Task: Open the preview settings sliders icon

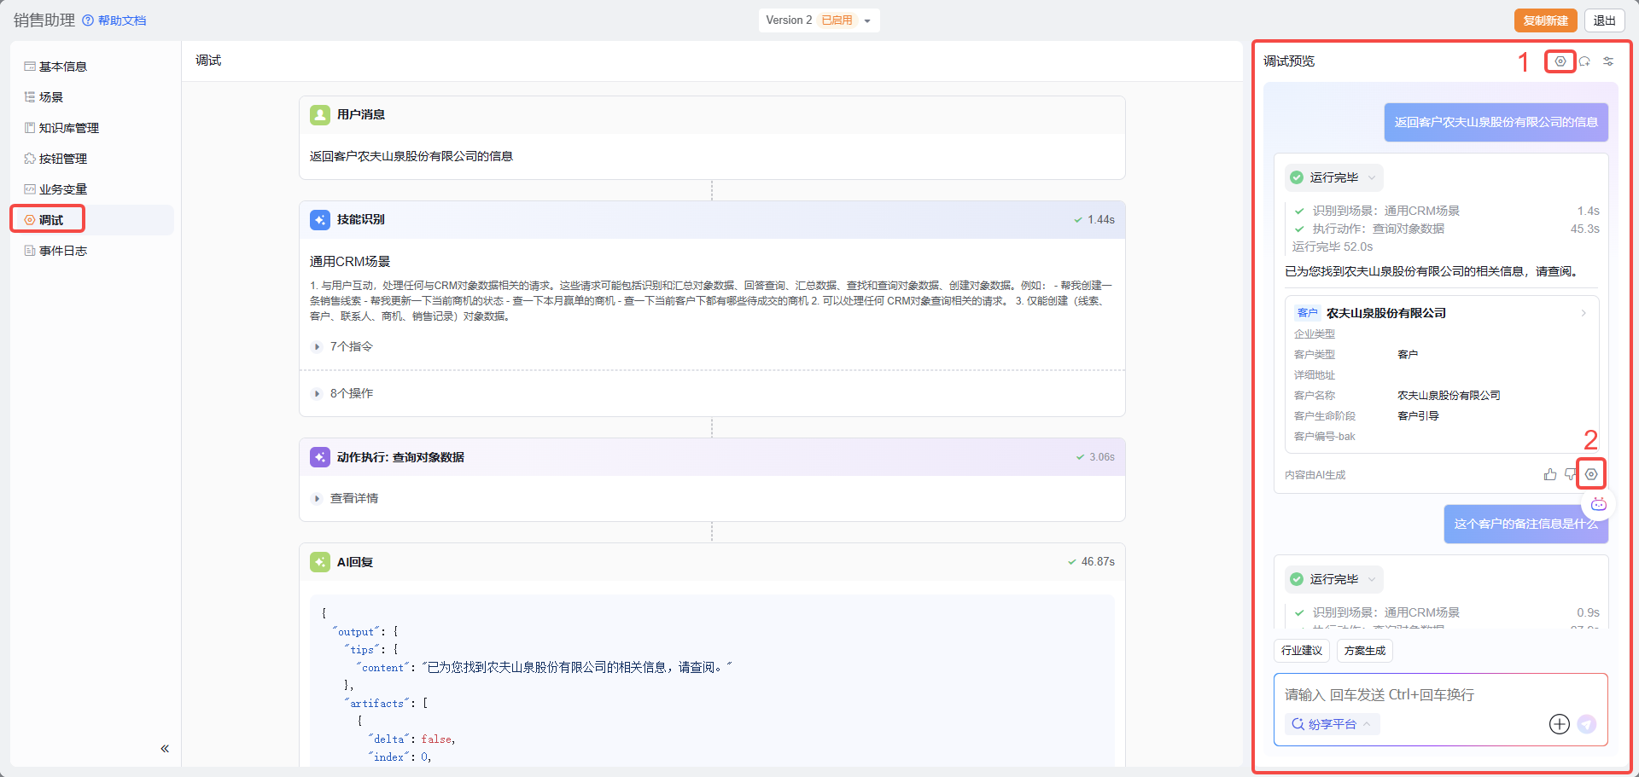Action: pyautogui.click(x=1608, y=61)
